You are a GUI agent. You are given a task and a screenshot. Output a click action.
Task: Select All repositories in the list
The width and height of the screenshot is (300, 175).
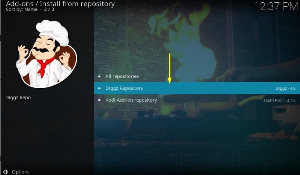197,76
